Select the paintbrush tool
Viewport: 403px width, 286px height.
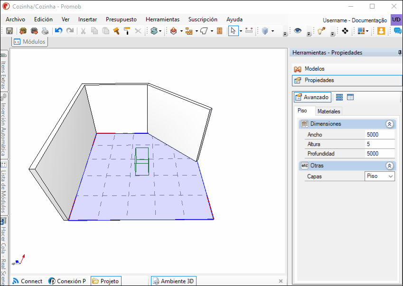tap(116, 31)
